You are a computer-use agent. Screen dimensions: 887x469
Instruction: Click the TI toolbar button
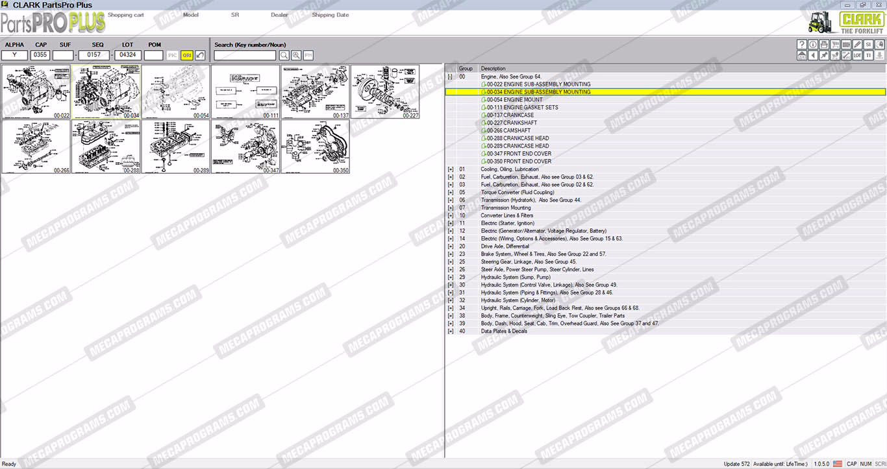(x=868, y=55)
